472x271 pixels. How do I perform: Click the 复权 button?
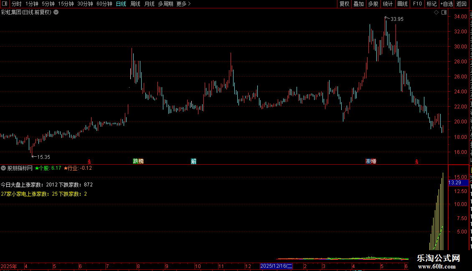344,4
